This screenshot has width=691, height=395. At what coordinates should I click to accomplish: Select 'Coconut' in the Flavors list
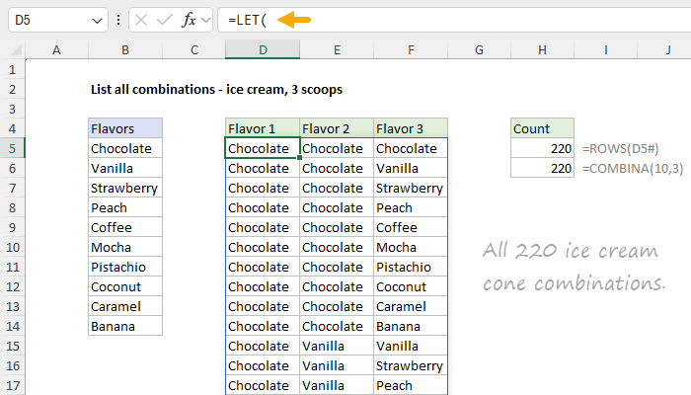click(x=125, y=287)
